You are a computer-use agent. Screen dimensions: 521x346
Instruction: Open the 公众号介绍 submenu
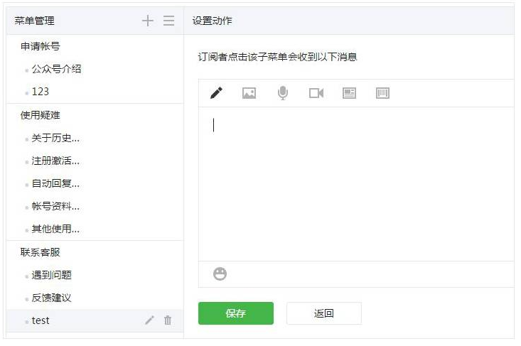(x=56, y=69)
